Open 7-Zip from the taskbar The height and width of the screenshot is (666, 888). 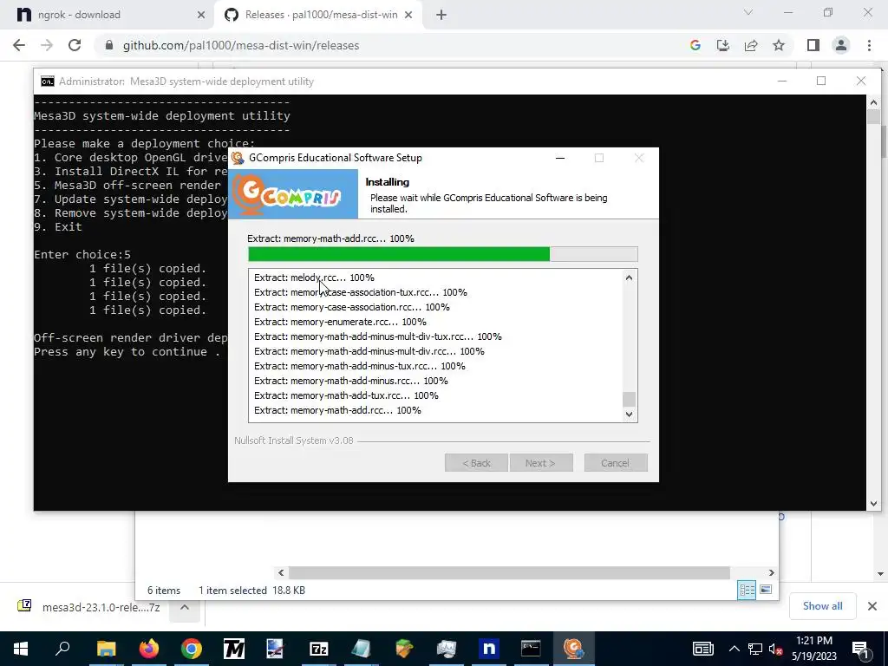coord(319,649)
